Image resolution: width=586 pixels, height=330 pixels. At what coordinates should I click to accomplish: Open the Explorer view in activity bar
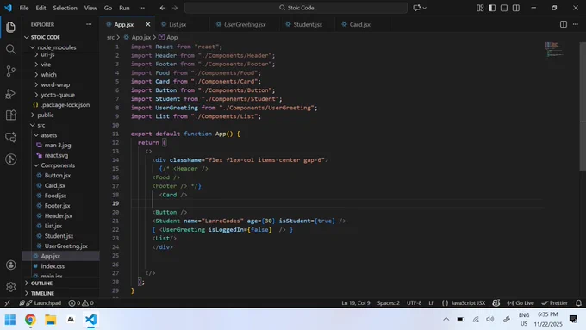click(x=10, y=27)
